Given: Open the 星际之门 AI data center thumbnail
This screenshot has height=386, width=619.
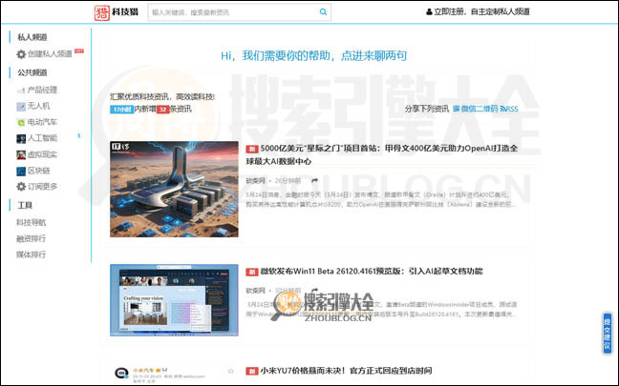Looking at the screenshot, I should [x=174, y=189].
